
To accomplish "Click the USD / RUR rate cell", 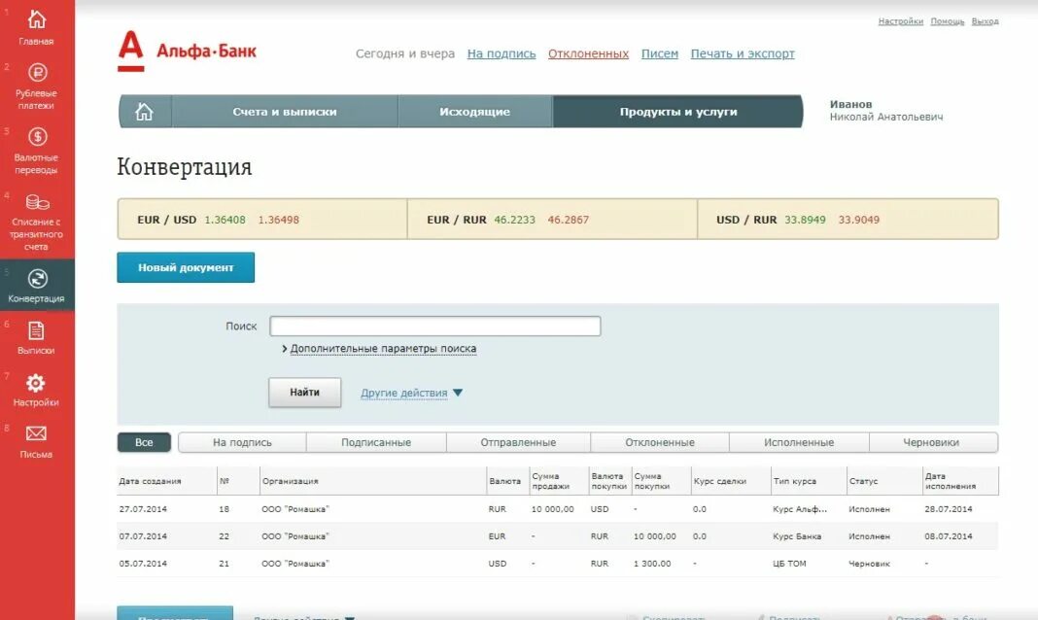I will pos(848,219).
